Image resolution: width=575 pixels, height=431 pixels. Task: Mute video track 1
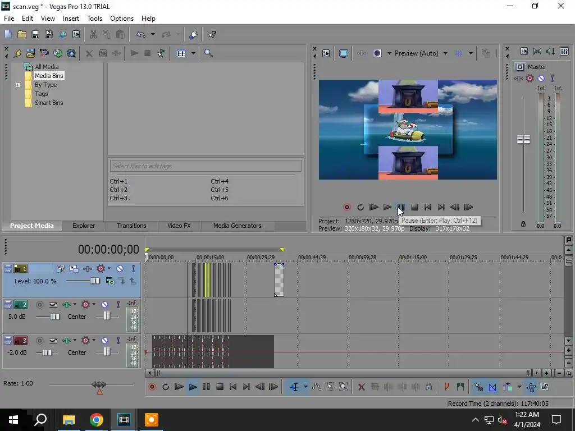pos(120,269)
